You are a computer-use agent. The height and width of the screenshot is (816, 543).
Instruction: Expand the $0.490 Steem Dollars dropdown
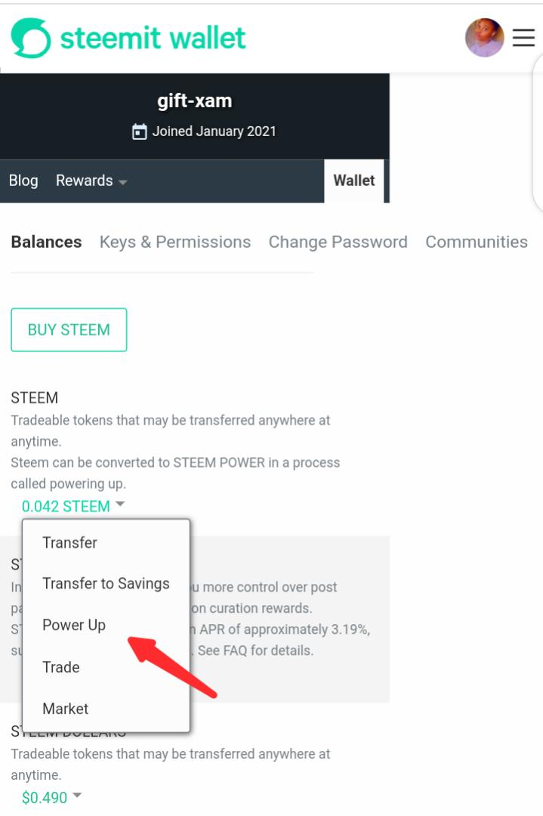(x=51, y=798)
